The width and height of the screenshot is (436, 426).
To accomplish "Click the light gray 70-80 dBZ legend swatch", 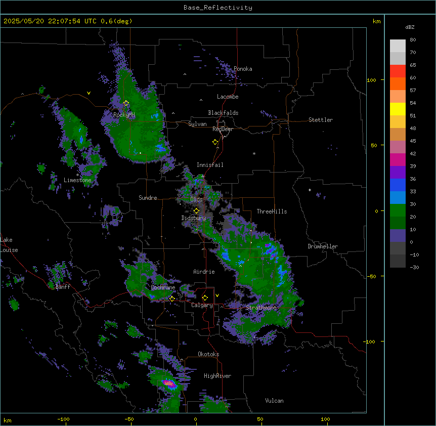I will pos(398,46).
